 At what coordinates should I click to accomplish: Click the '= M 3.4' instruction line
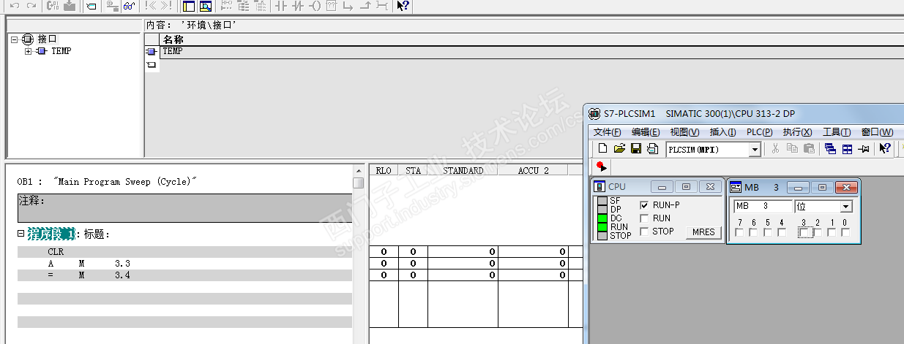click(x=184, y=275)
